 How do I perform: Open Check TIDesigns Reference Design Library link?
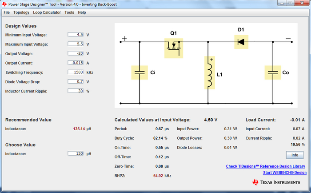[x=266, y=166]
